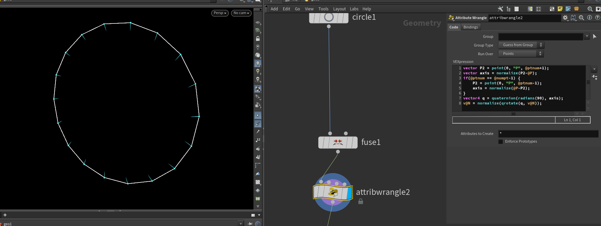Viewport: 601px width, 226px height.
Task: Open the node help question-mark icon
Action: click(x=598, y=18)
